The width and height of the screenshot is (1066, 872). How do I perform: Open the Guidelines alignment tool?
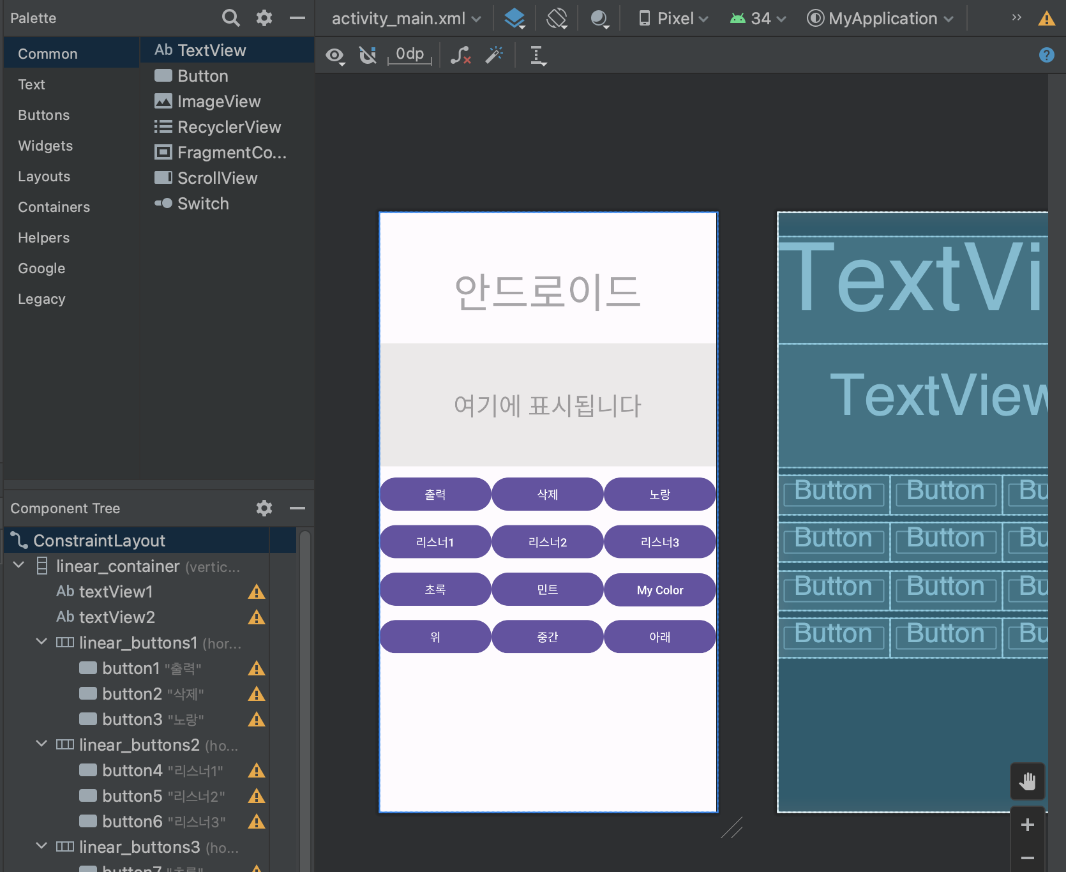tap(537, 56)
